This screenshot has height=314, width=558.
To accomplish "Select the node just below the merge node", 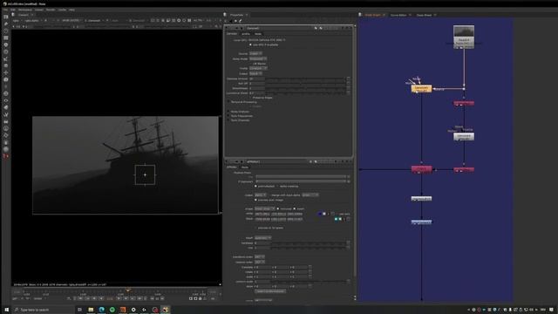I will 421,198.
